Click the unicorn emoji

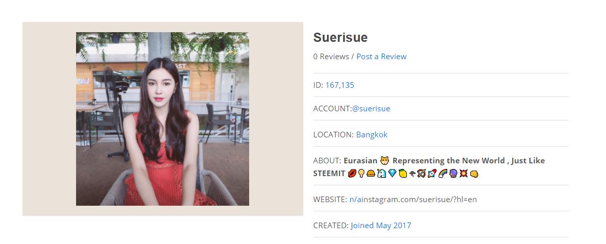[381, 173]
